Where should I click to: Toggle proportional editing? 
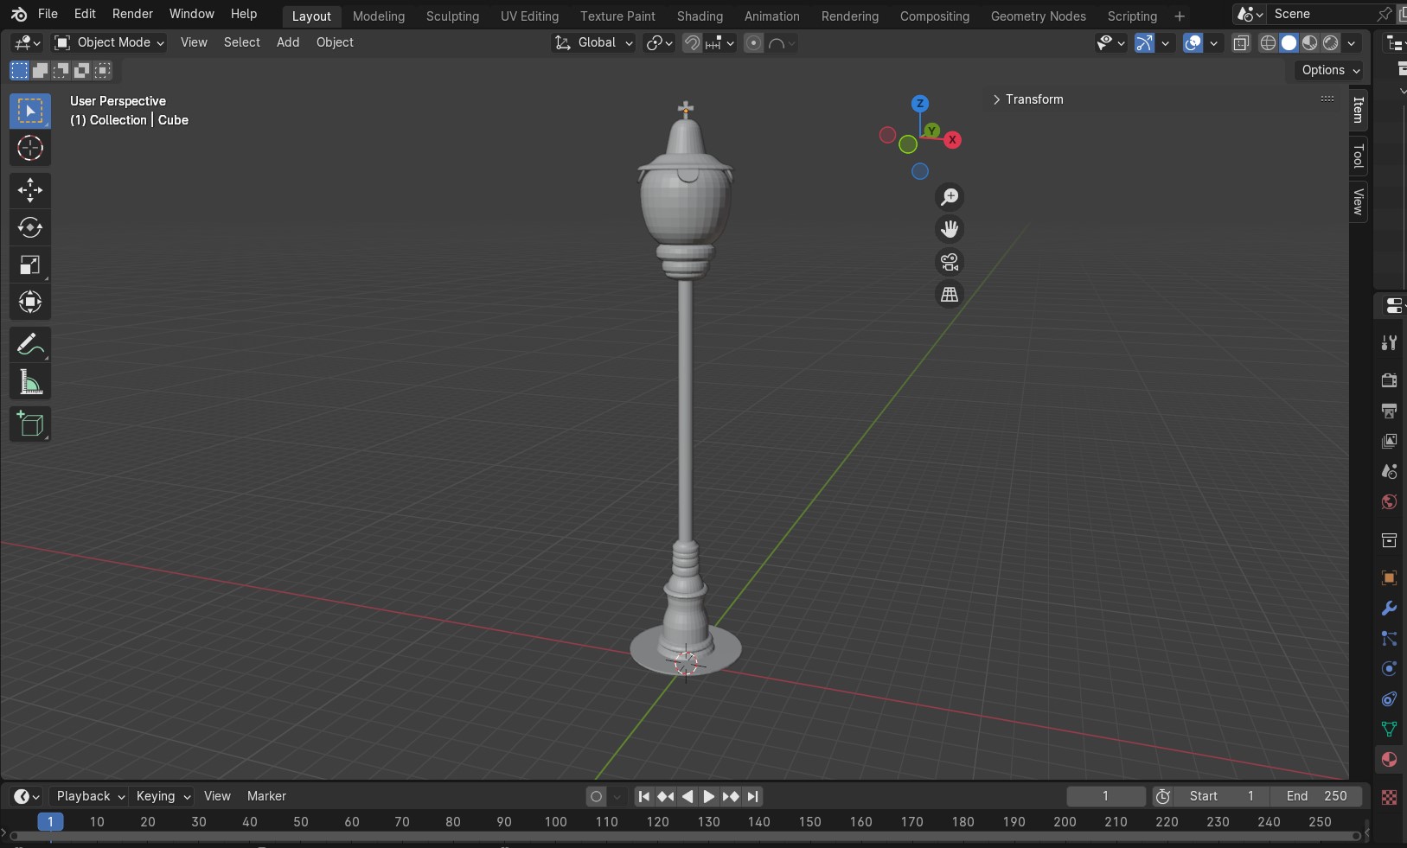coord(754,43)
